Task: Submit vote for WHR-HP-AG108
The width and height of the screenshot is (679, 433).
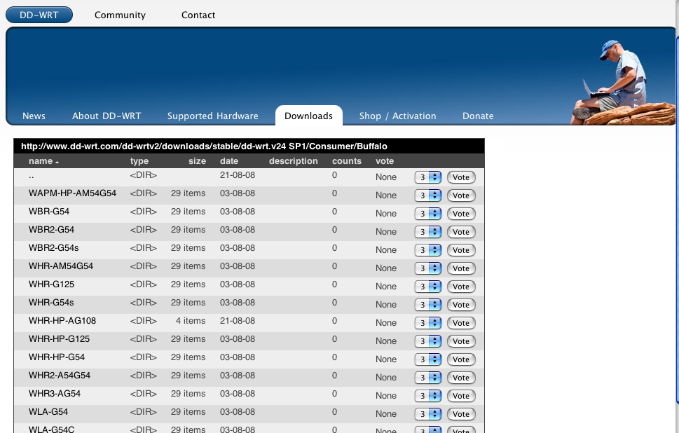Action: [461, 322]
